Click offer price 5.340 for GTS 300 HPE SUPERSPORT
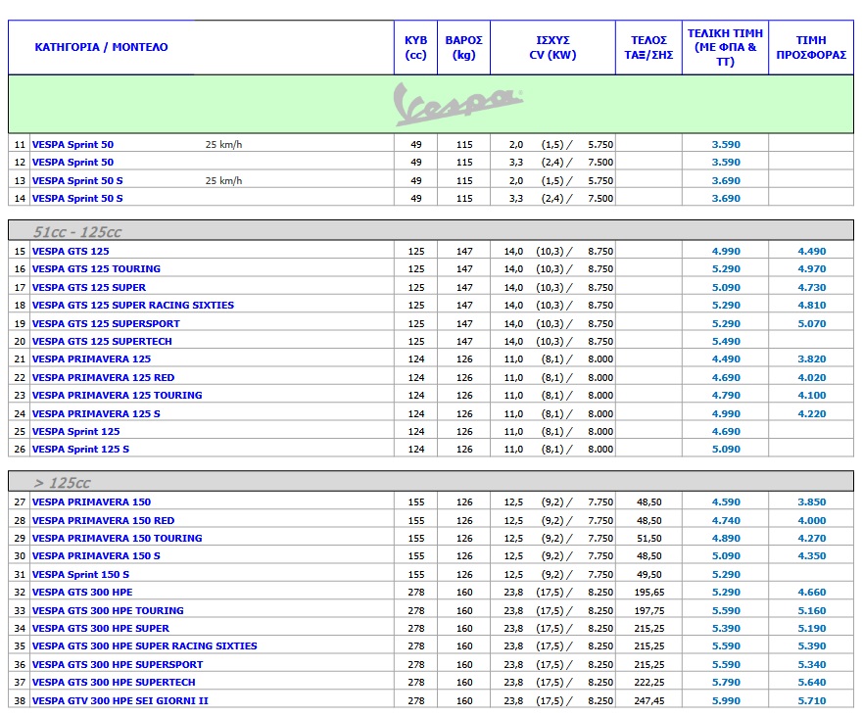The width and height of the screenshot is (863, 716). tap(812, 665)
